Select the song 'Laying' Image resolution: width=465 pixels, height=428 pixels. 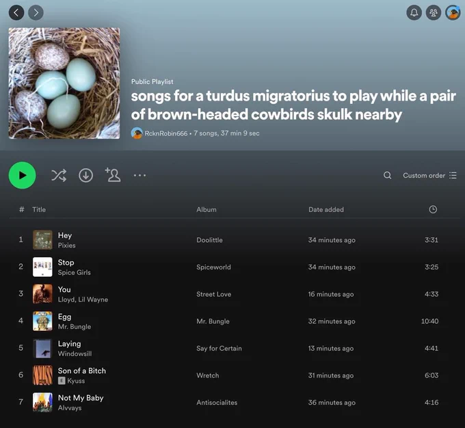click(69, 344)
